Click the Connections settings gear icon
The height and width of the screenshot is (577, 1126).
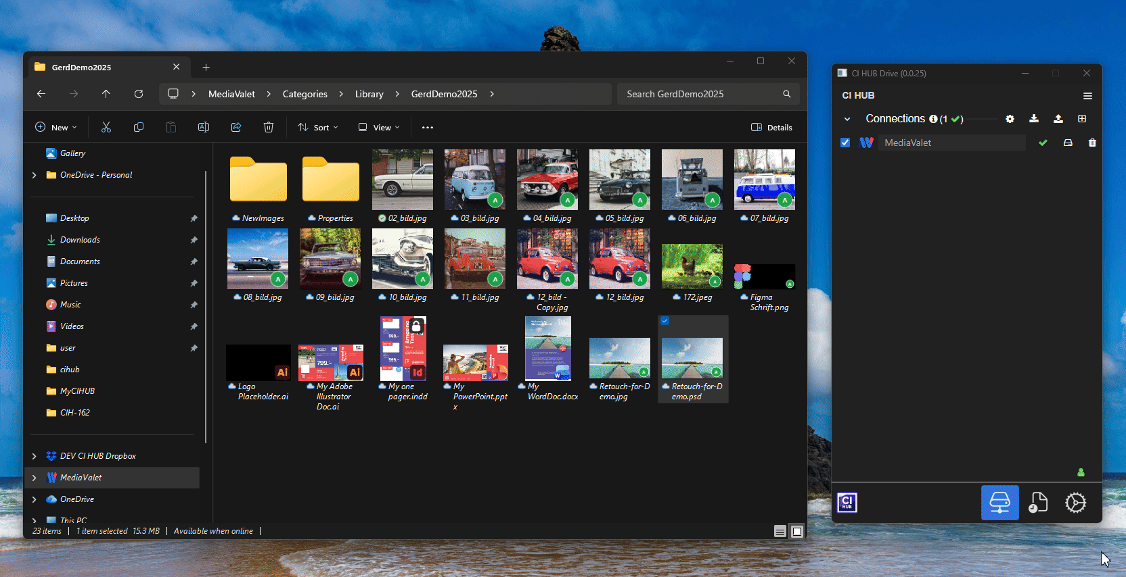tap(1010, 119)
